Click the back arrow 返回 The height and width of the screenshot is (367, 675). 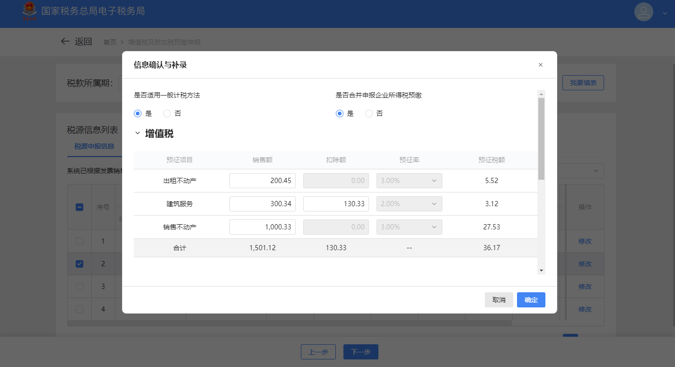66,42
